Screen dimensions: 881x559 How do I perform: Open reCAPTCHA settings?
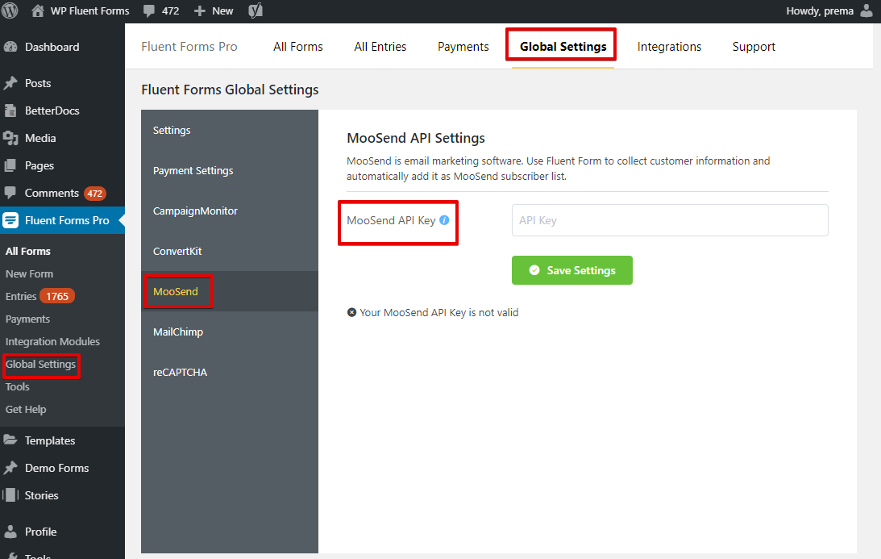[230, 373]
